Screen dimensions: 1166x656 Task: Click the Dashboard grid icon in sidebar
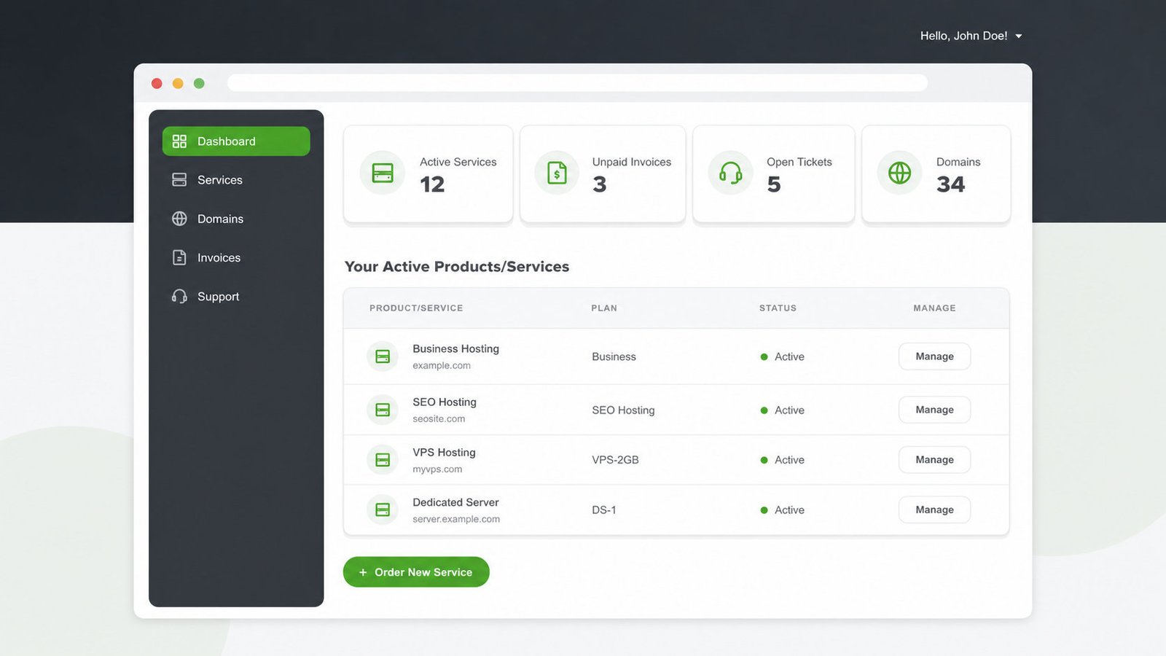click(179, 141)
